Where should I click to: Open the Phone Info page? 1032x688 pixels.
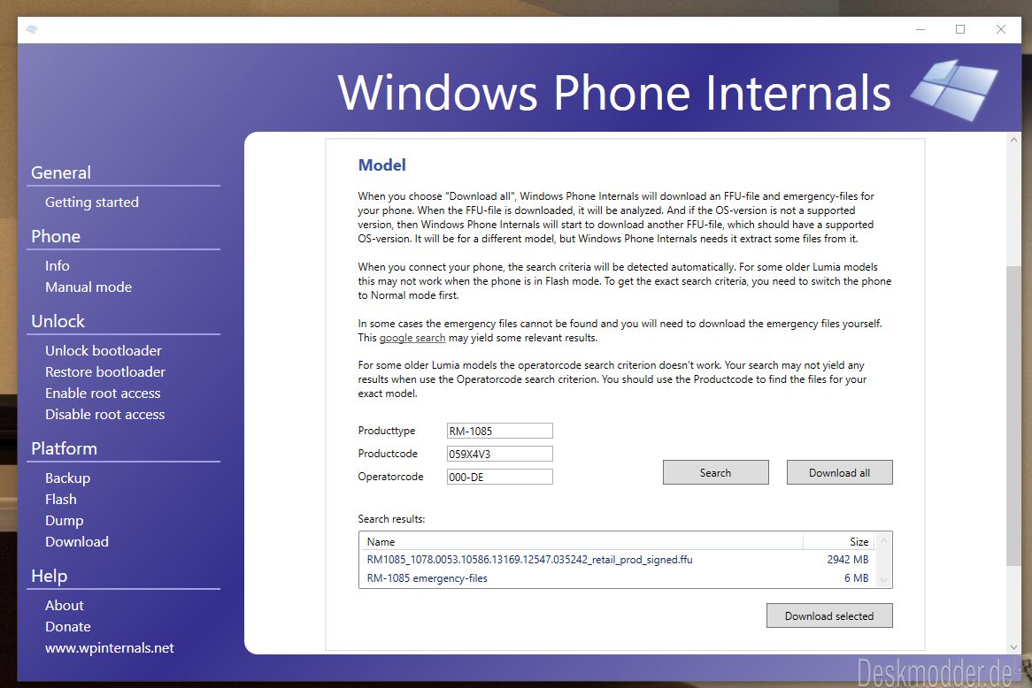[58, 265]
